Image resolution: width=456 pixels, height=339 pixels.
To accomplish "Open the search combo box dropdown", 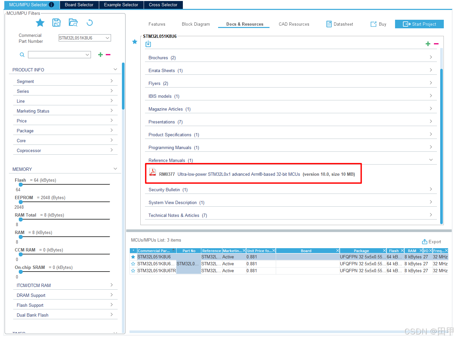I will [87, 55].
